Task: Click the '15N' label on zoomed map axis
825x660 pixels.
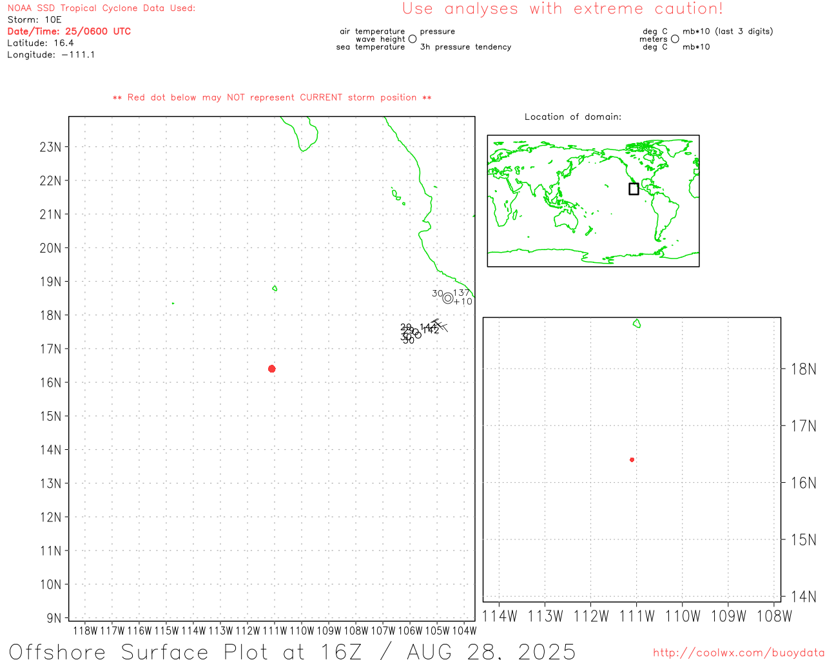Action: [803, 539]
